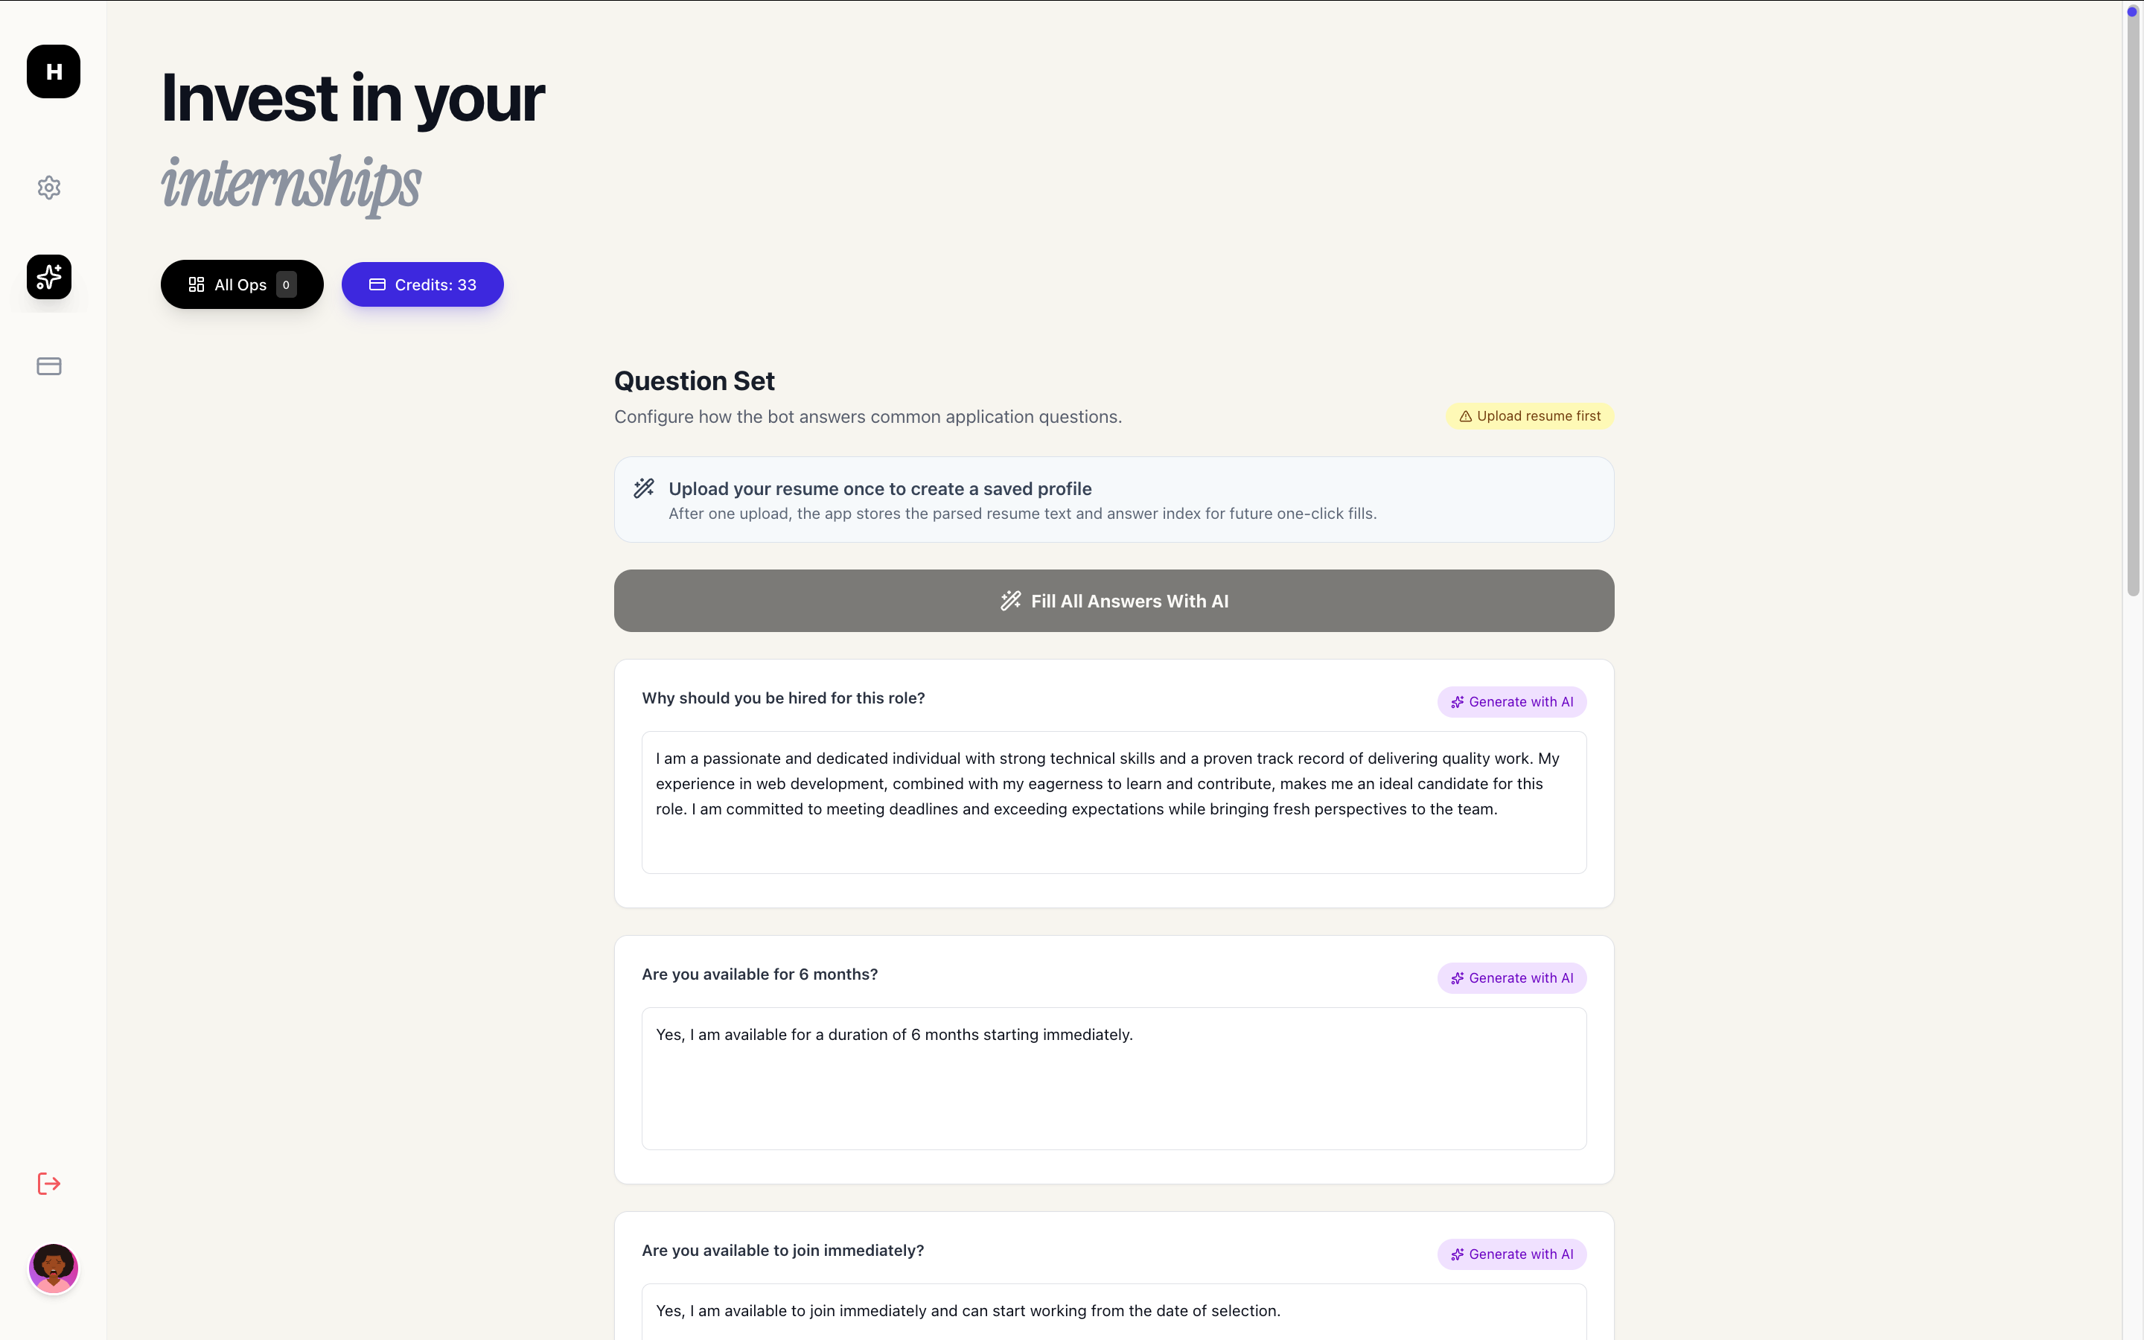Click the page vertical scrollbar
The width and height of the screenshot is (2144, 1340).
click(2134, 301)
